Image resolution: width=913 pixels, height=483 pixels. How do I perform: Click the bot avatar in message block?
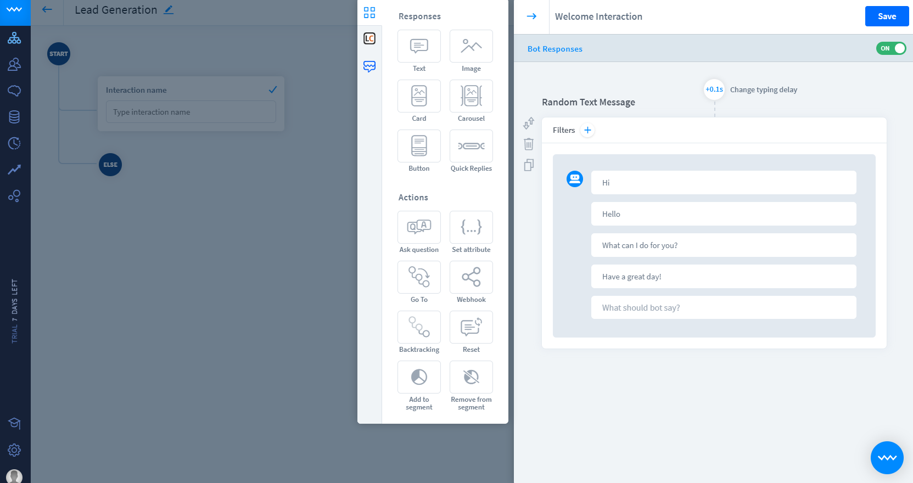pos(575,179)
